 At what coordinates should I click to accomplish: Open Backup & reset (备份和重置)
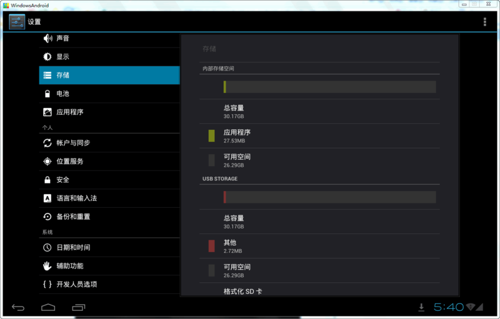click(x=109, y=217)
